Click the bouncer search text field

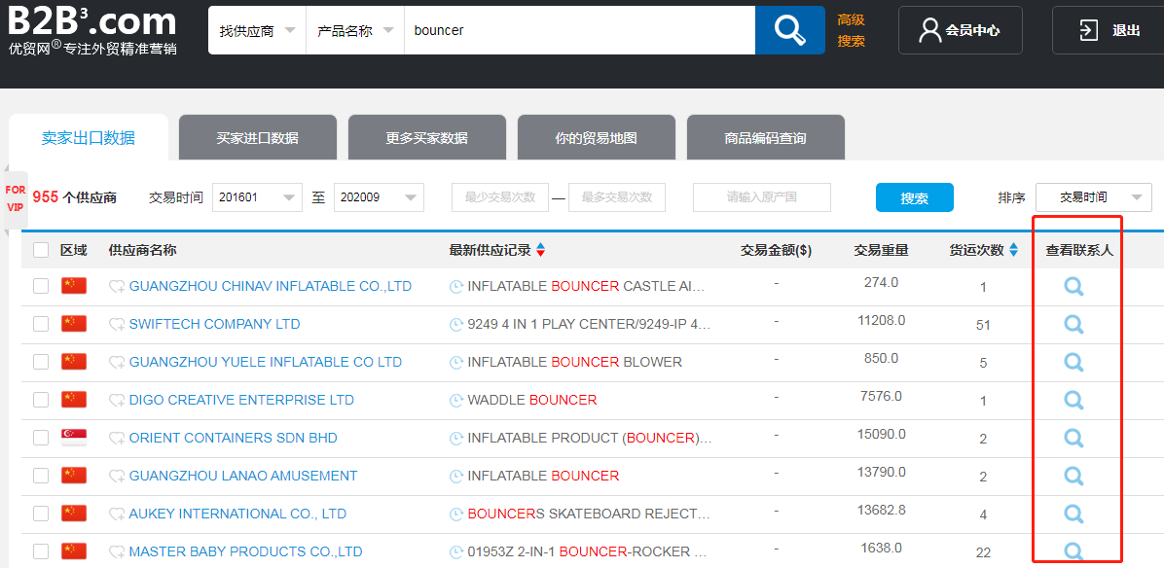tap(580, 30)
